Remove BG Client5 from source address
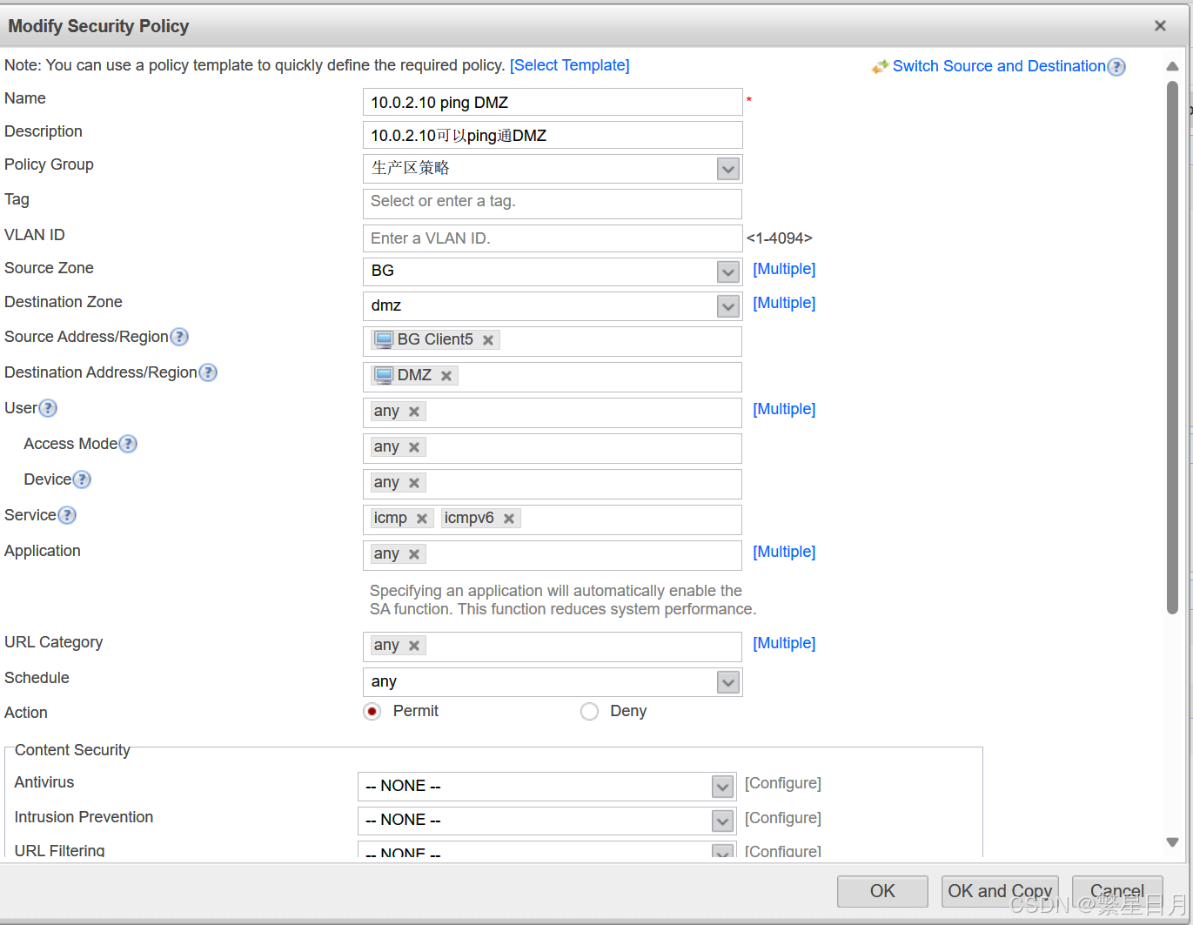Screen dimensions: 1193x925 (x=488, y=340)
